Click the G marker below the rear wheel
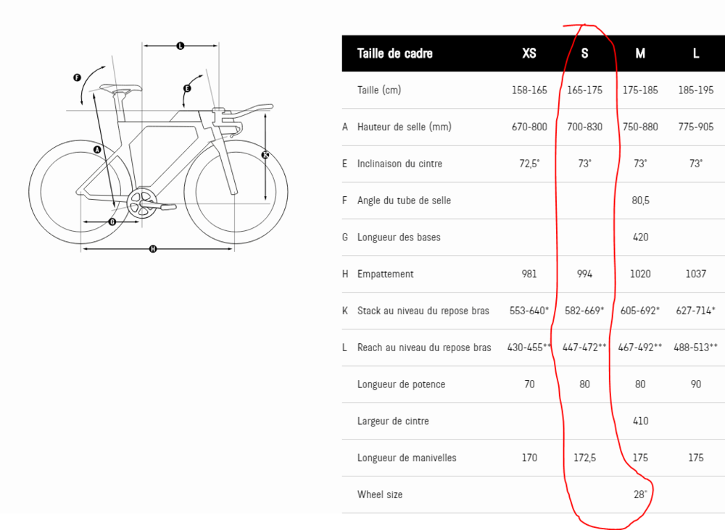The image size is (725, 530). coord(112,222)
